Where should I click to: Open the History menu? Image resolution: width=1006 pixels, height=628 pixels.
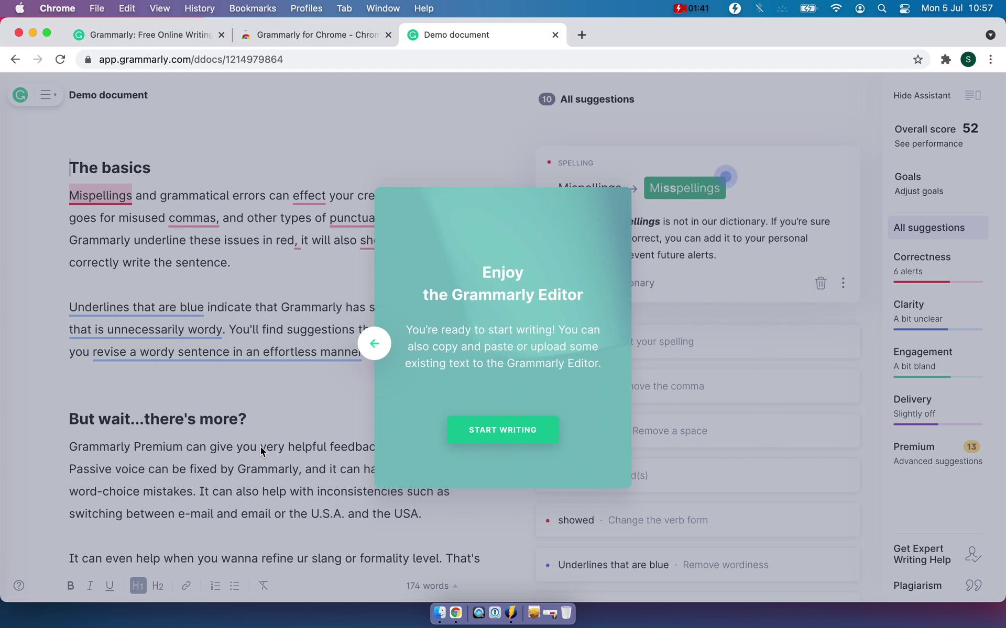click(199, 8)
